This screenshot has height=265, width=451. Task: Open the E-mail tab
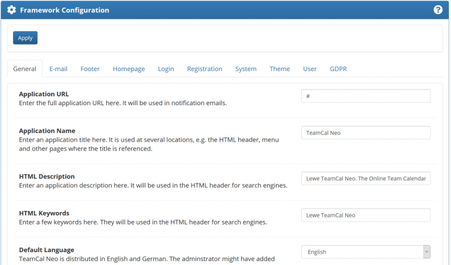pos(58,69)
